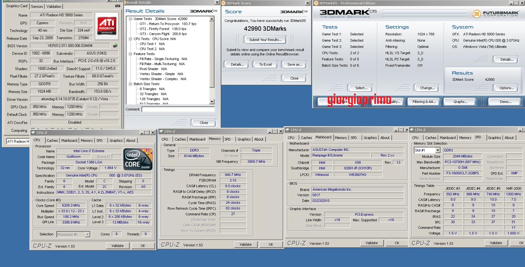Open System Details... in 3DMark05

tap(507, 59)
